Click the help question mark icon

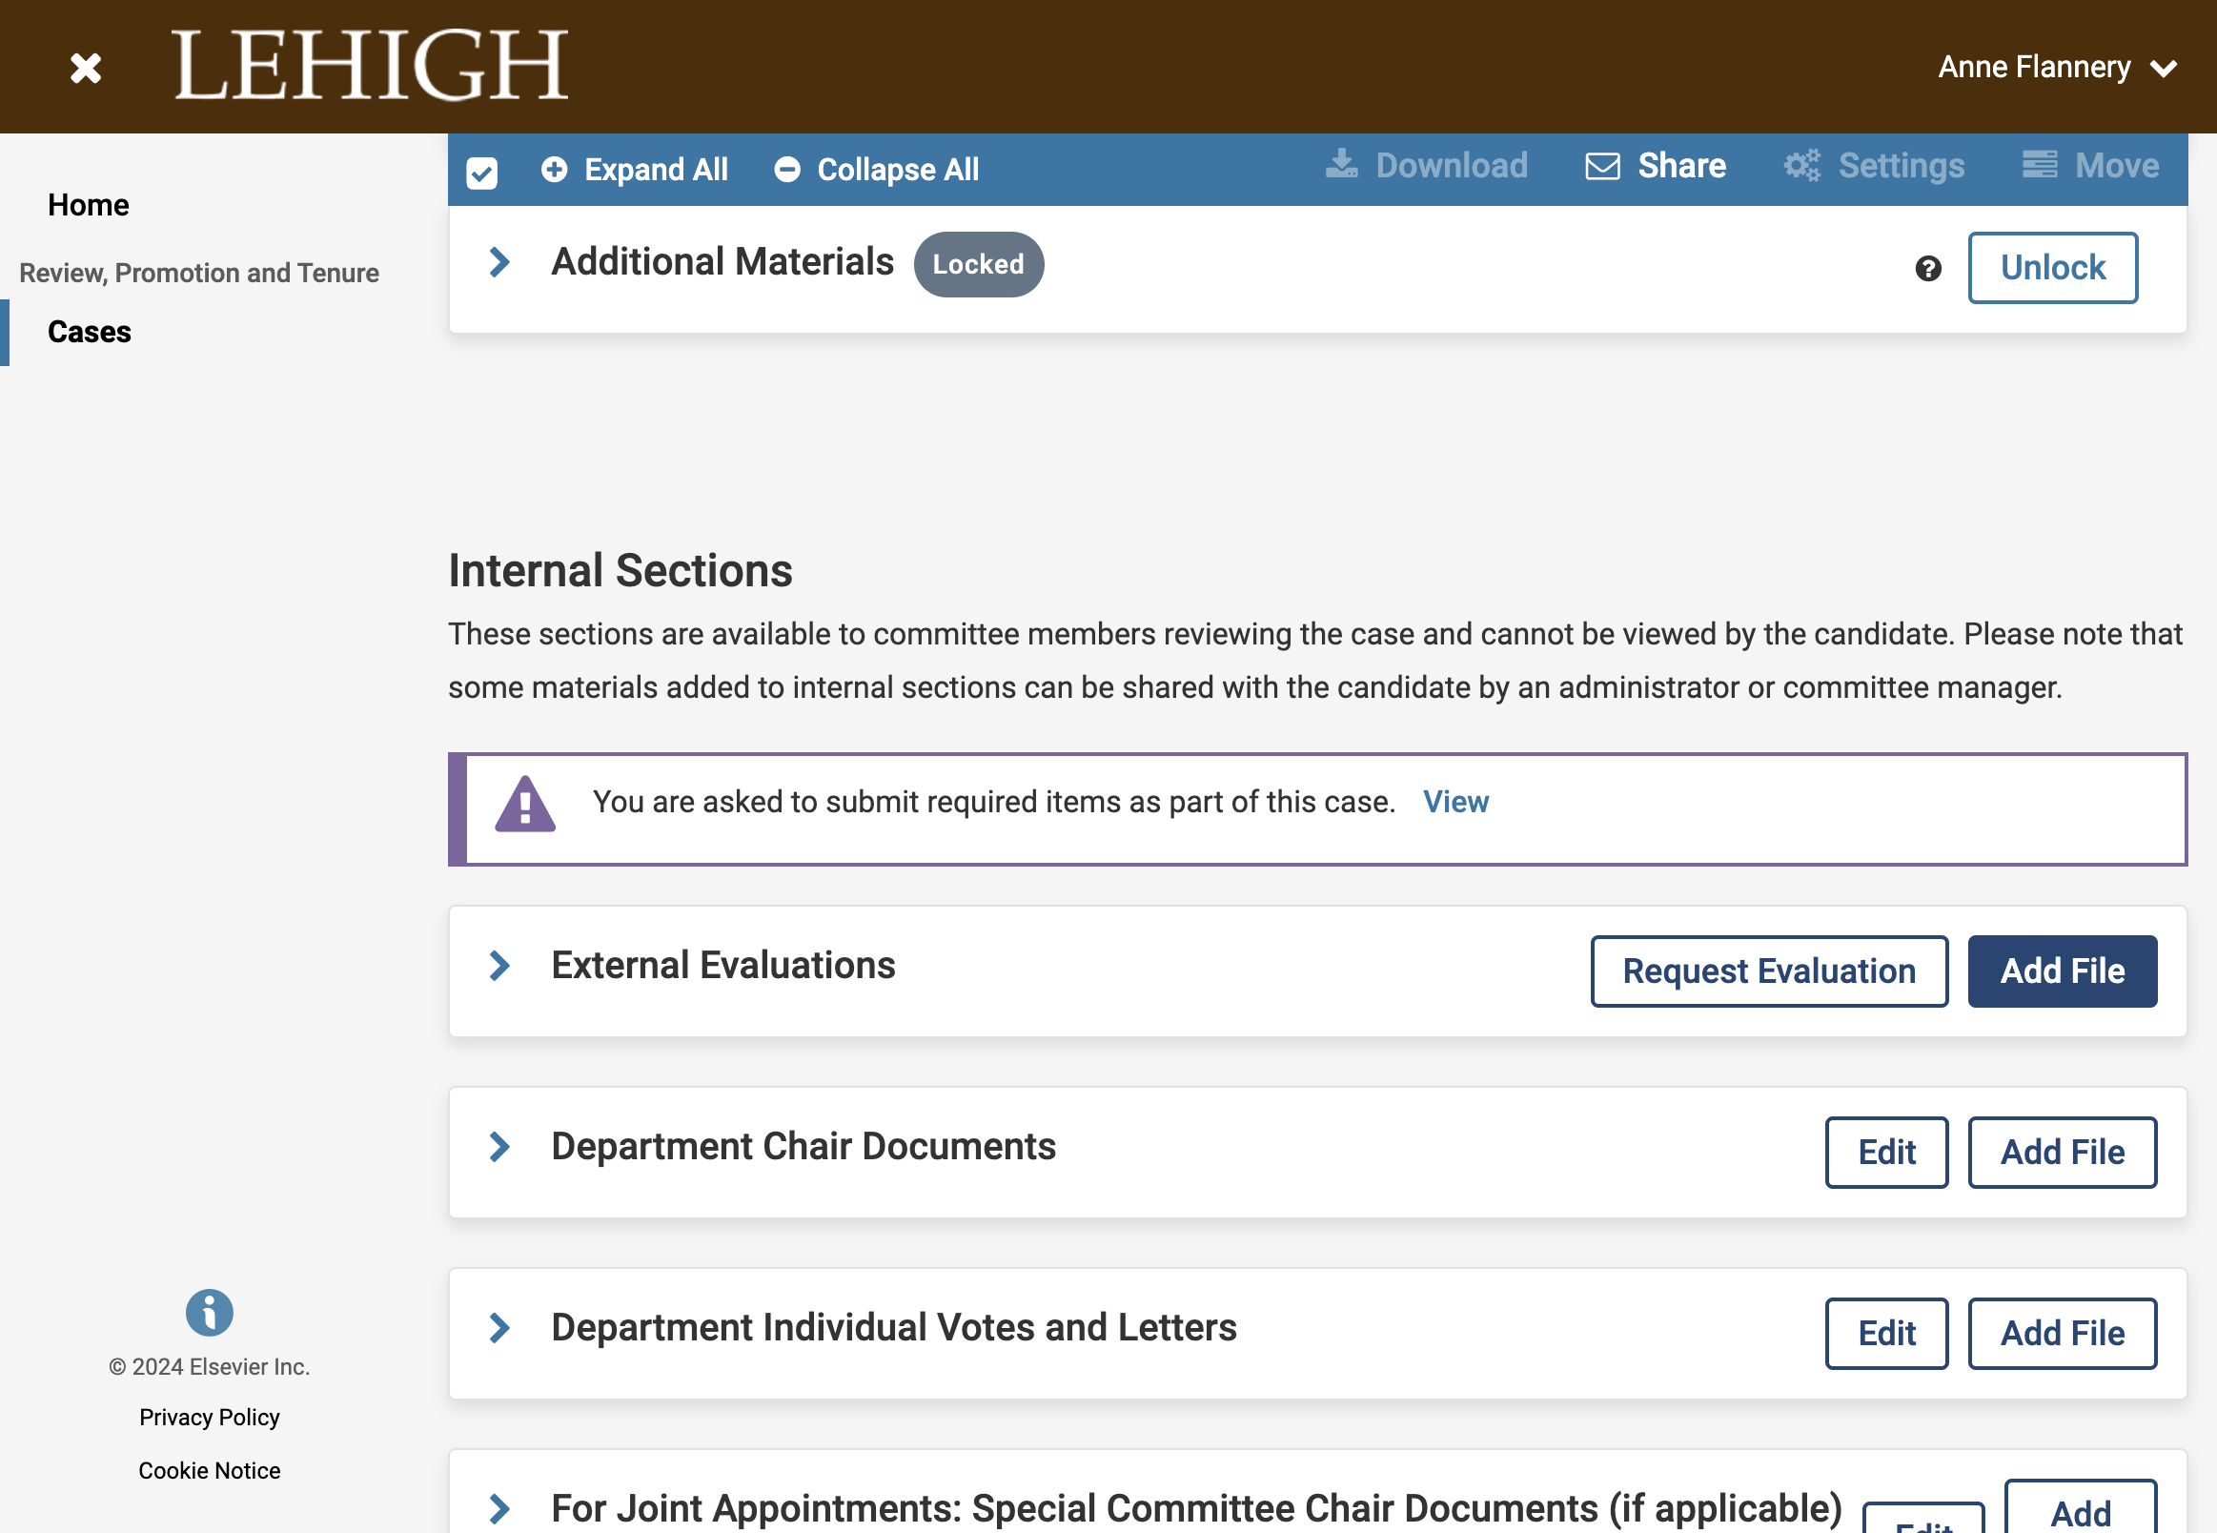point(1928,269)
